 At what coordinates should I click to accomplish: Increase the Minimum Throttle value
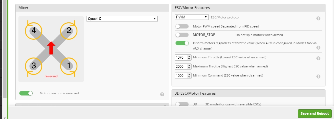pos(189,56)
